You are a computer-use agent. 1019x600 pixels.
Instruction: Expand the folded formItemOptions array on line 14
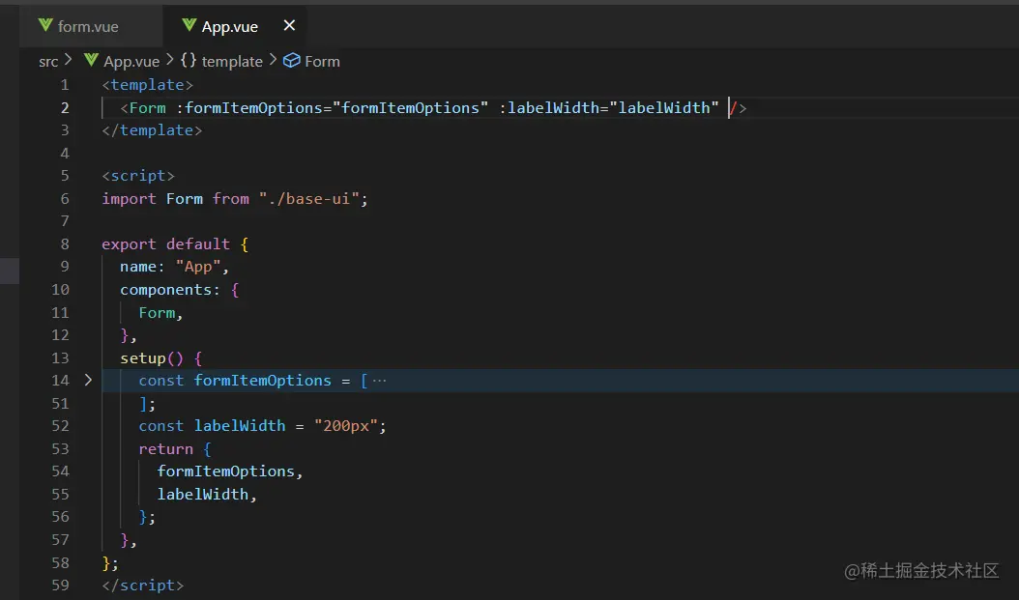pos(88,380)
